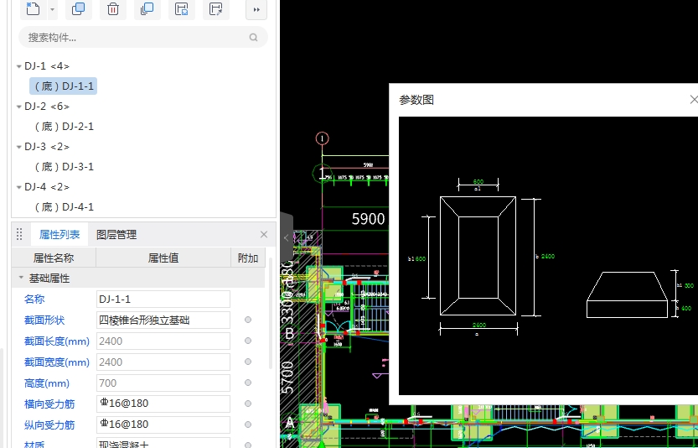Screen dimensions: 698x448
Task: Click the 纵向受力筋 value field
Action: click(x=163, y=425)
